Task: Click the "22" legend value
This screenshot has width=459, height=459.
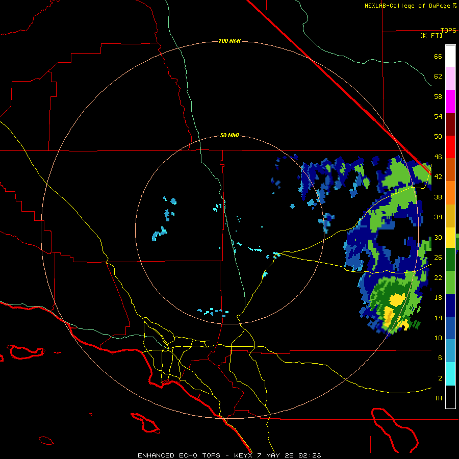Action: 438,277
